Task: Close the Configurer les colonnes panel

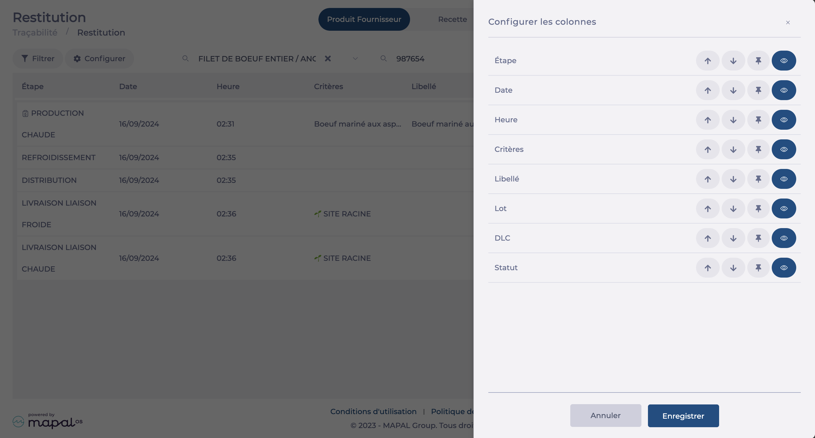Action: pos(788,22)
